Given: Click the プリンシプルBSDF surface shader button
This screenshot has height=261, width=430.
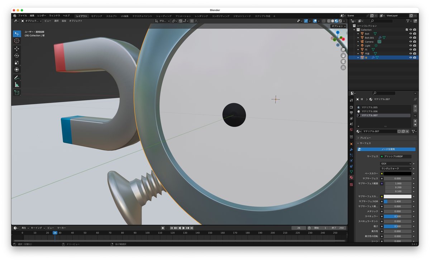Looking at the screenshot, I should 396,156.
